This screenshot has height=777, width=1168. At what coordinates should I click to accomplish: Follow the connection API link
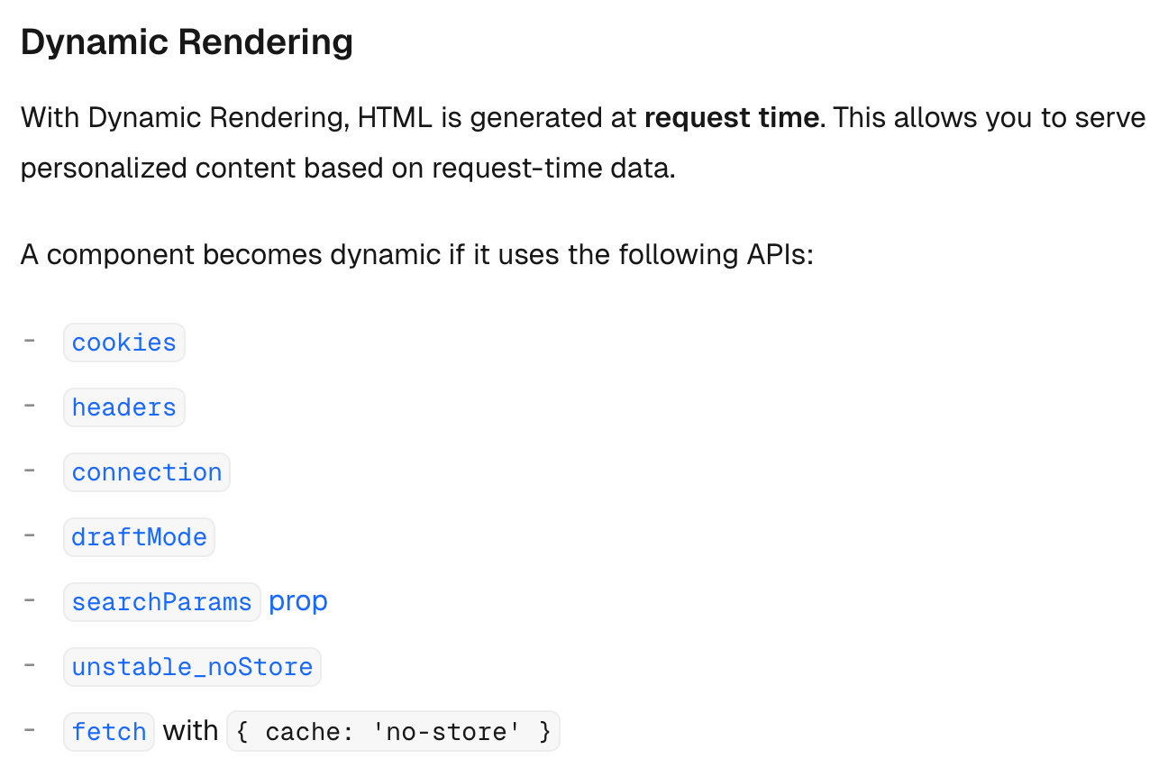tap(147, 472)
